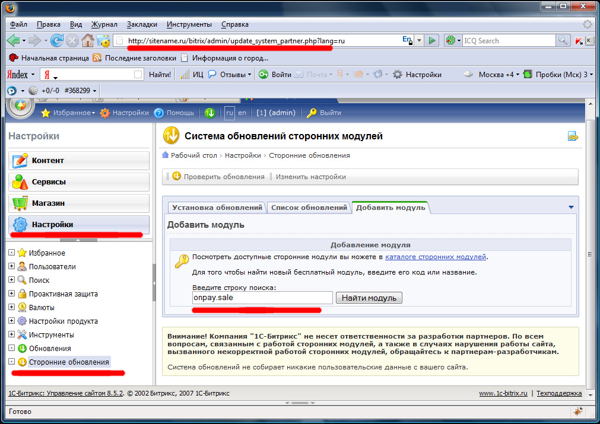600x424 pixels.
Task: Click the add-to-favorites icon right of page title
Action: tap(573, 136)
